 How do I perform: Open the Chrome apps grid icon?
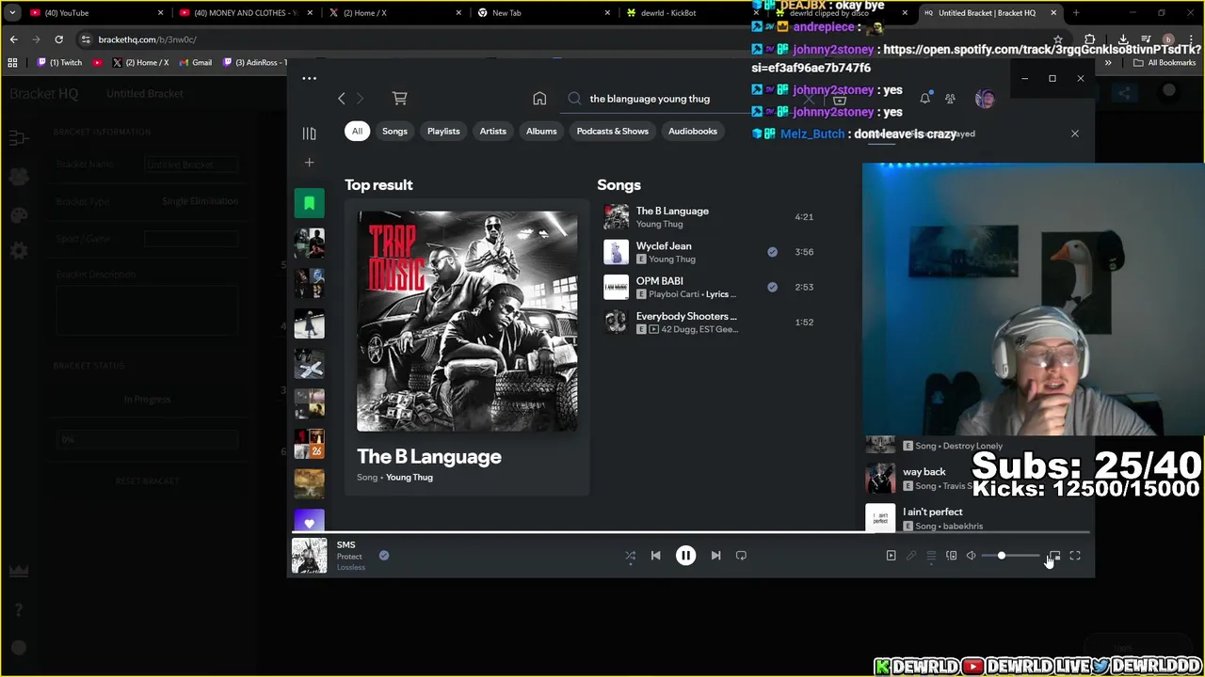[x=12, y=63]
